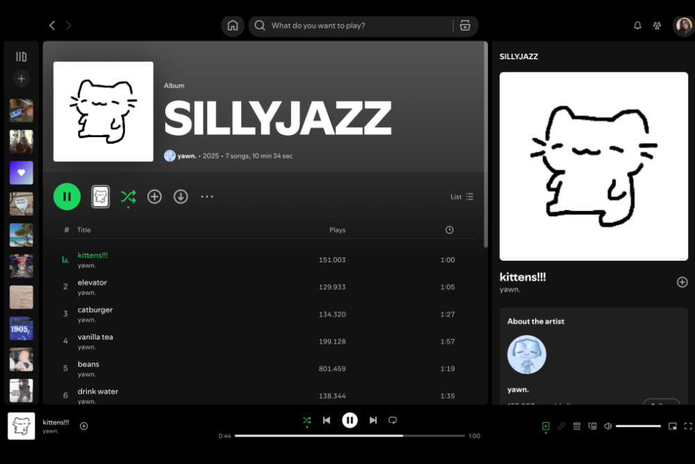Screen dimensions: 695x464
Task: Pause the album with the green button
Action: point(67,196)
